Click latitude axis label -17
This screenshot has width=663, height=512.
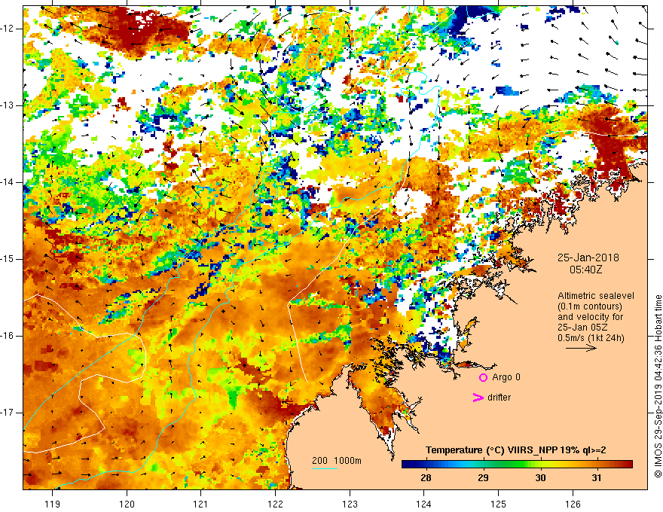(8, 413)
